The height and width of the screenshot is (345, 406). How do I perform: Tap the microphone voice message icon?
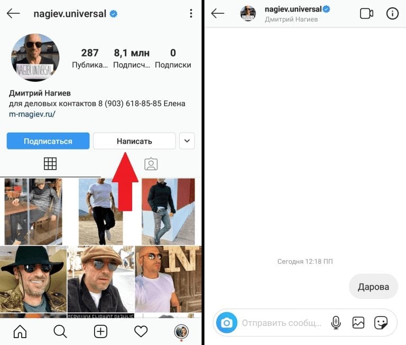[336, 323]
